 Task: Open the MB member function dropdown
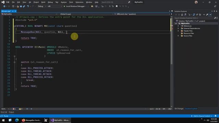pyautogui.click(x=142, y=14)
